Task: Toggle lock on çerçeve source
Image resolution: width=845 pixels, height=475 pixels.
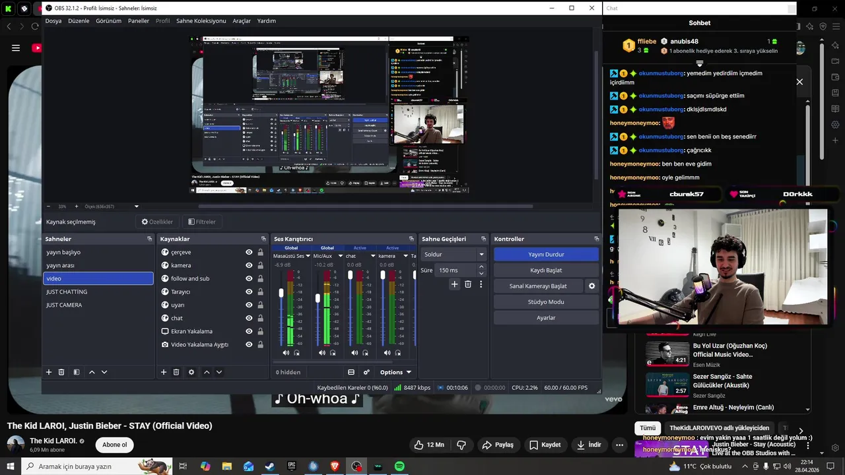Action: (x=260, y=252)
